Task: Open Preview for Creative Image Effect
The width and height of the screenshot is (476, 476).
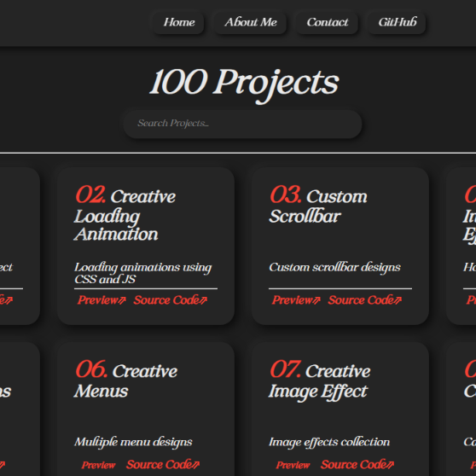Action: [293, 465]
